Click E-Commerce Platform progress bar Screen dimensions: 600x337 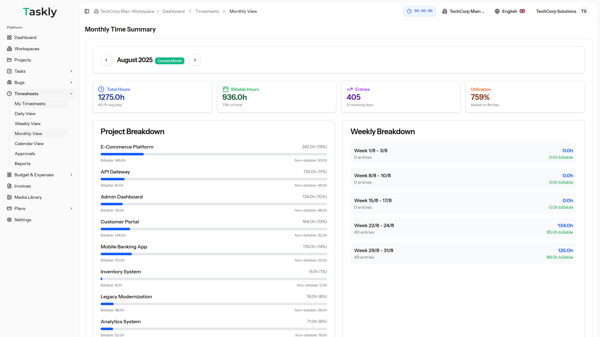click(x=214, y=154)
